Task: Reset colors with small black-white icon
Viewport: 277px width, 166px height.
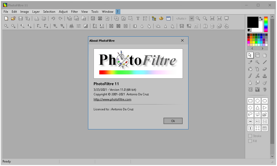Action: pos(249,30)
